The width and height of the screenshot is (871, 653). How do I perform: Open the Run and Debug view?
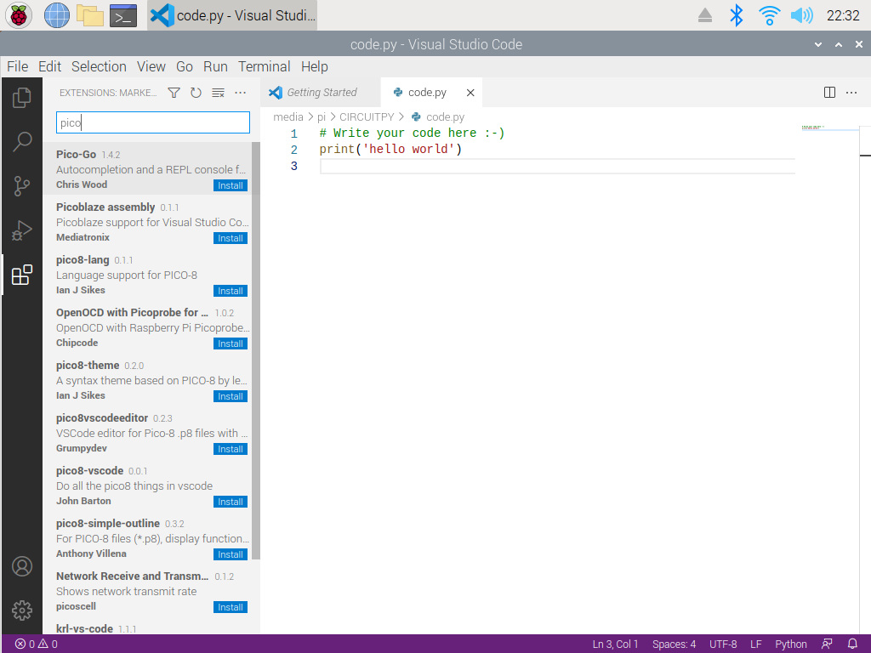21,230
